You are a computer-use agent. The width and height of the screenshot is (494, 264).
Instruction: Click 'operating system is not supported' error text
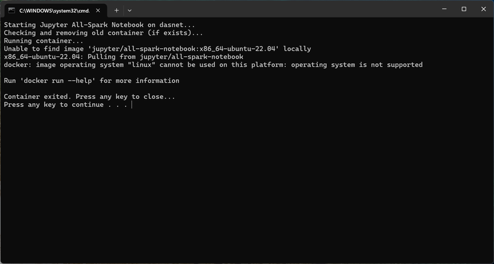coord(357,65)
